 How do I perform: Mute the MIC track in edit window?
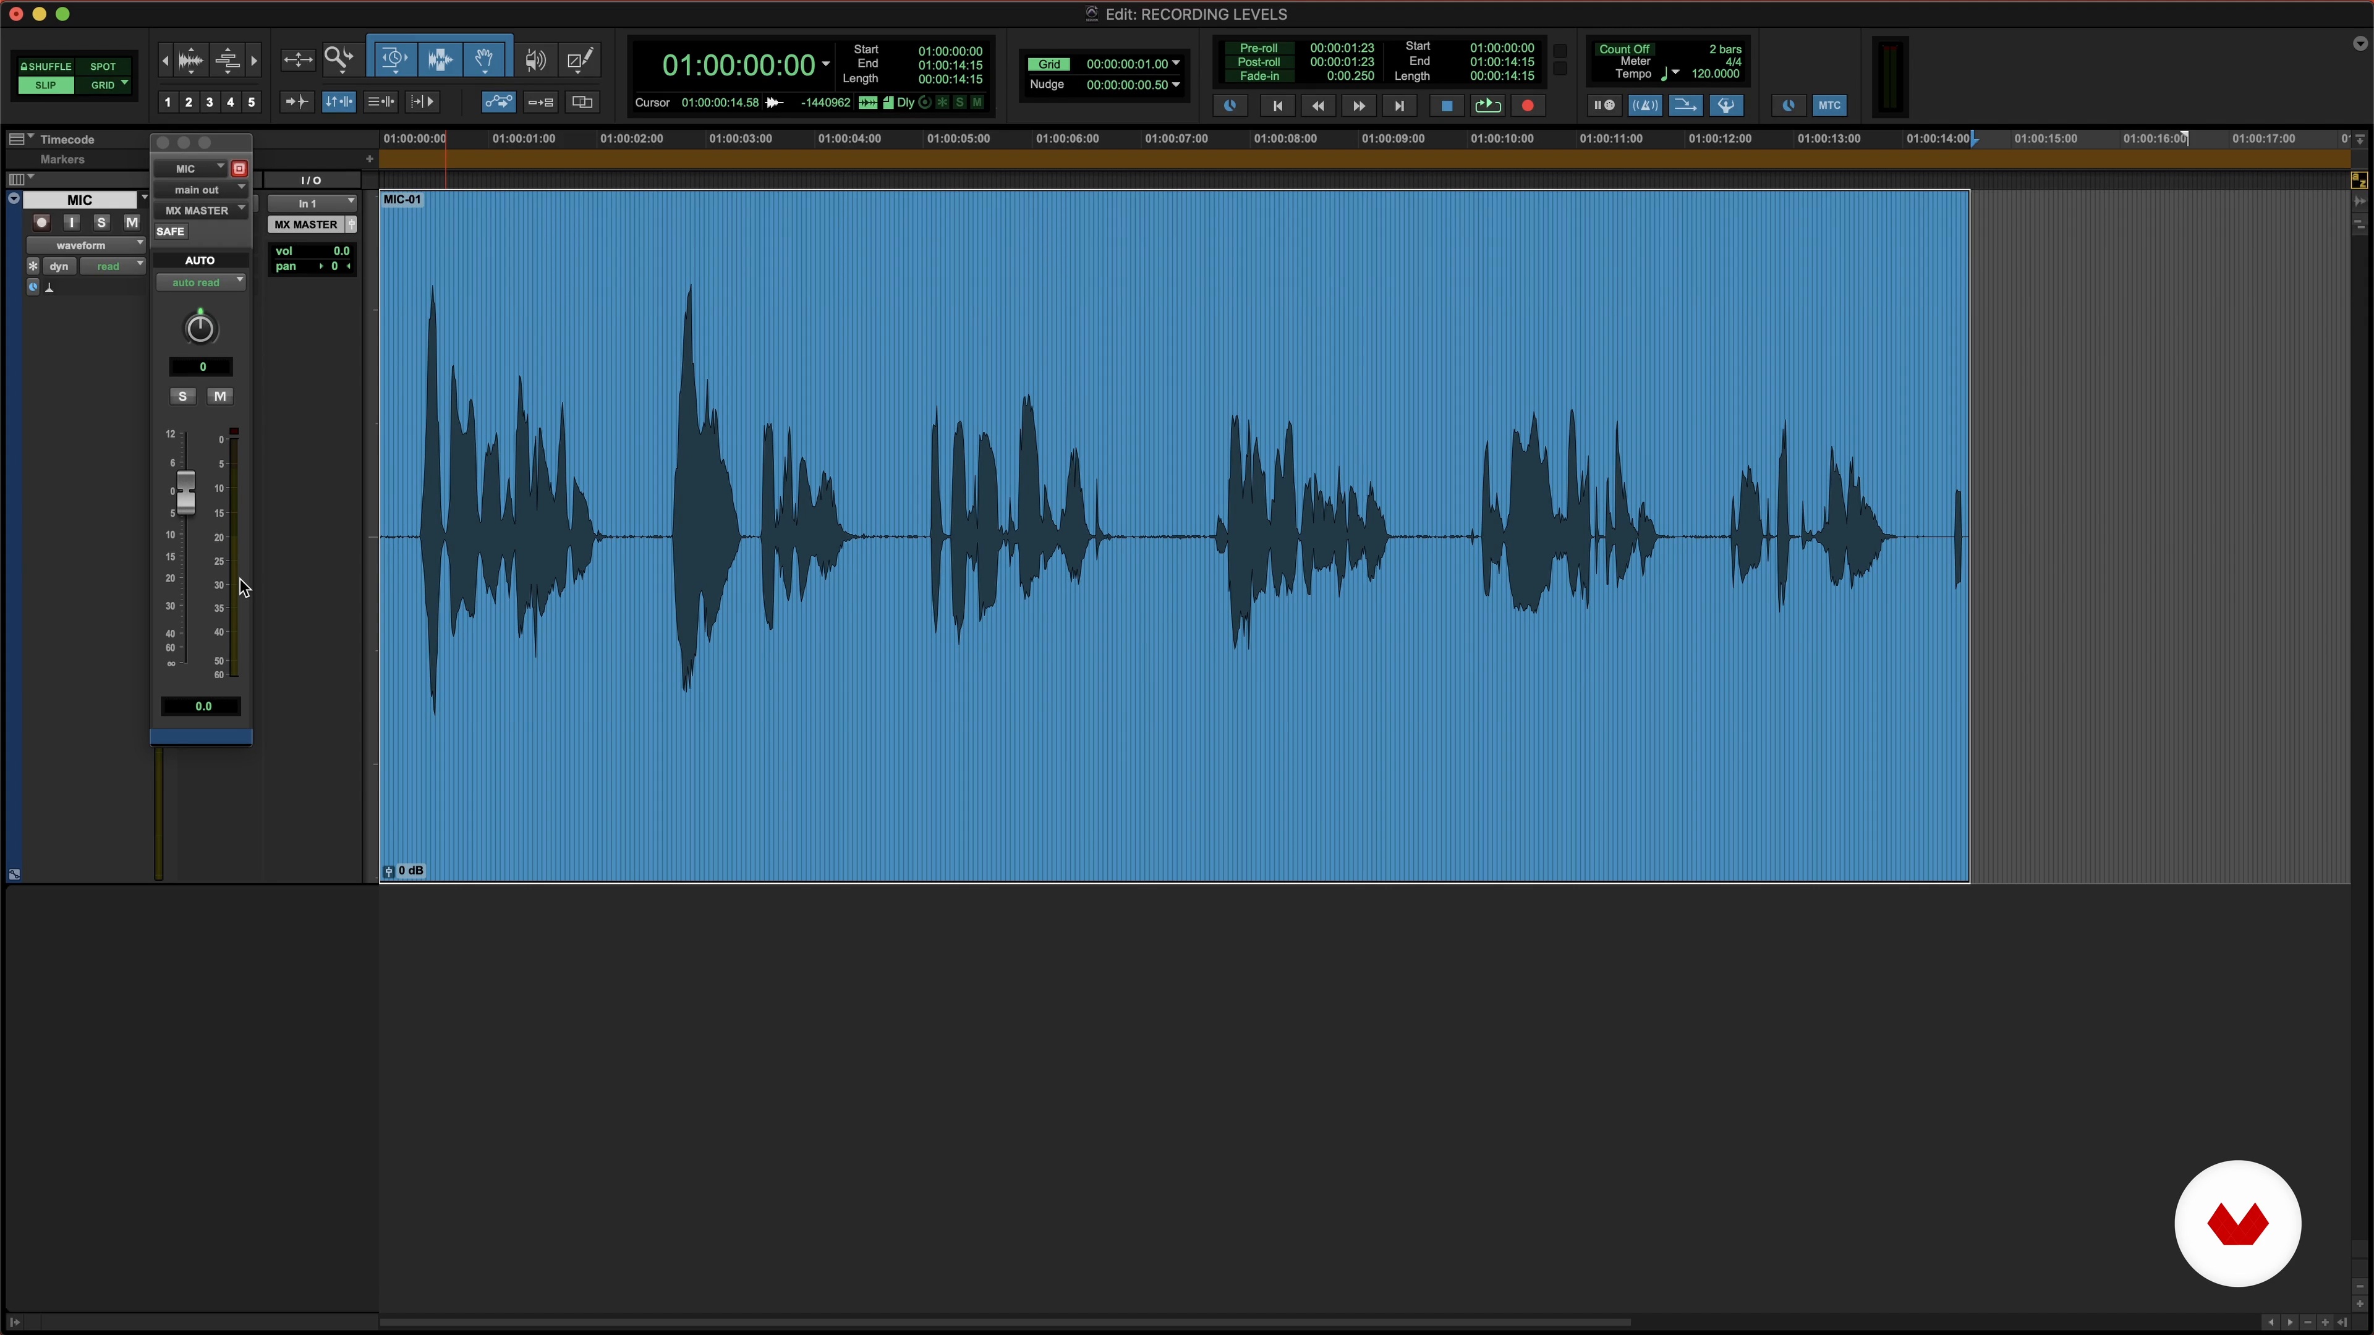click(x=132, y=222)
